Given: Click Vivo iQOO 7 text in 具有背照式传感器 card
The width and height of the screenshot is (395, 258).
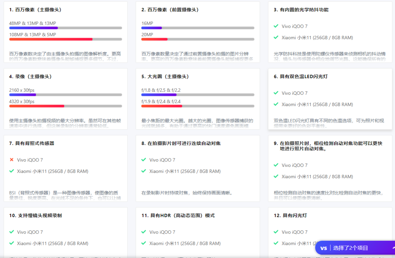Looking at the screenshot, I should [x=30, y=160].
